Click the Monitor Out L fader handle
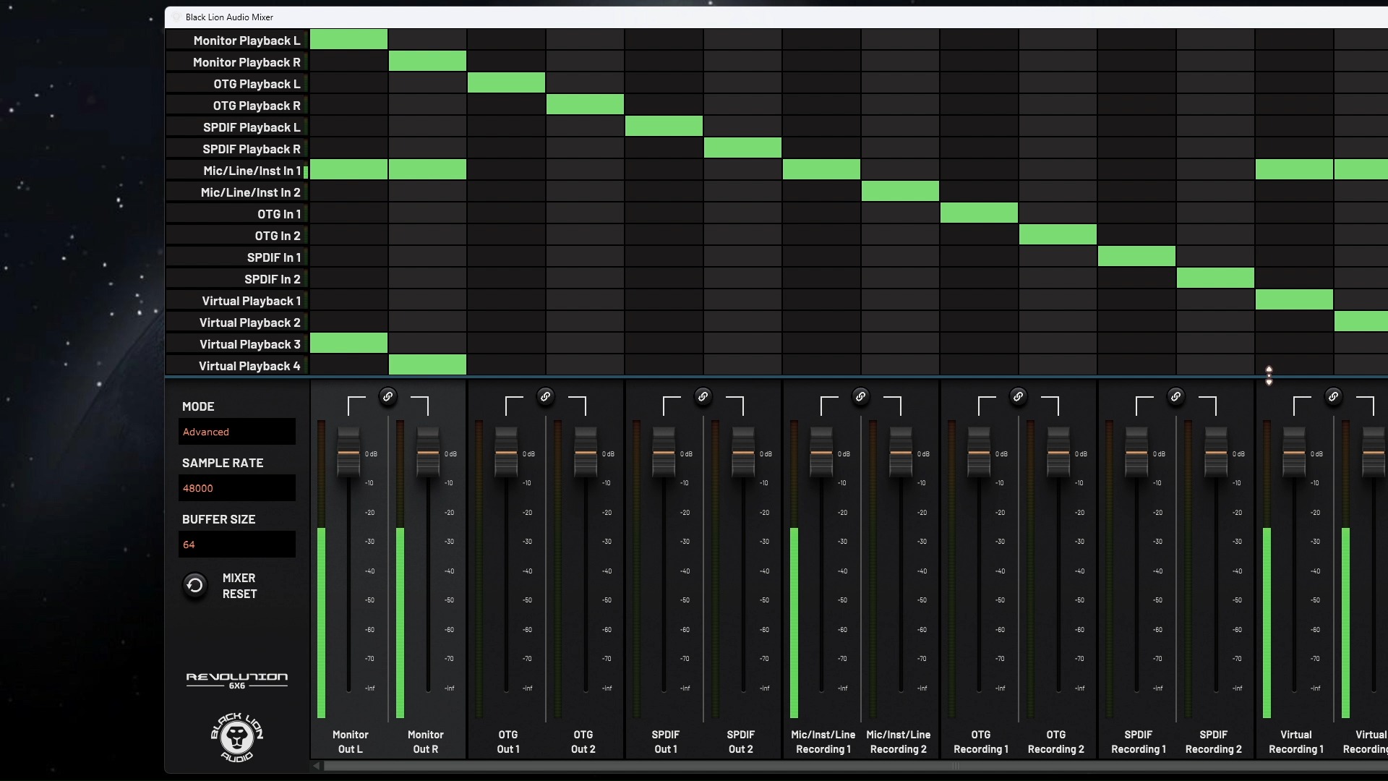The height and width of the screenshot is (781, 1388). click(x=348, y=453)
